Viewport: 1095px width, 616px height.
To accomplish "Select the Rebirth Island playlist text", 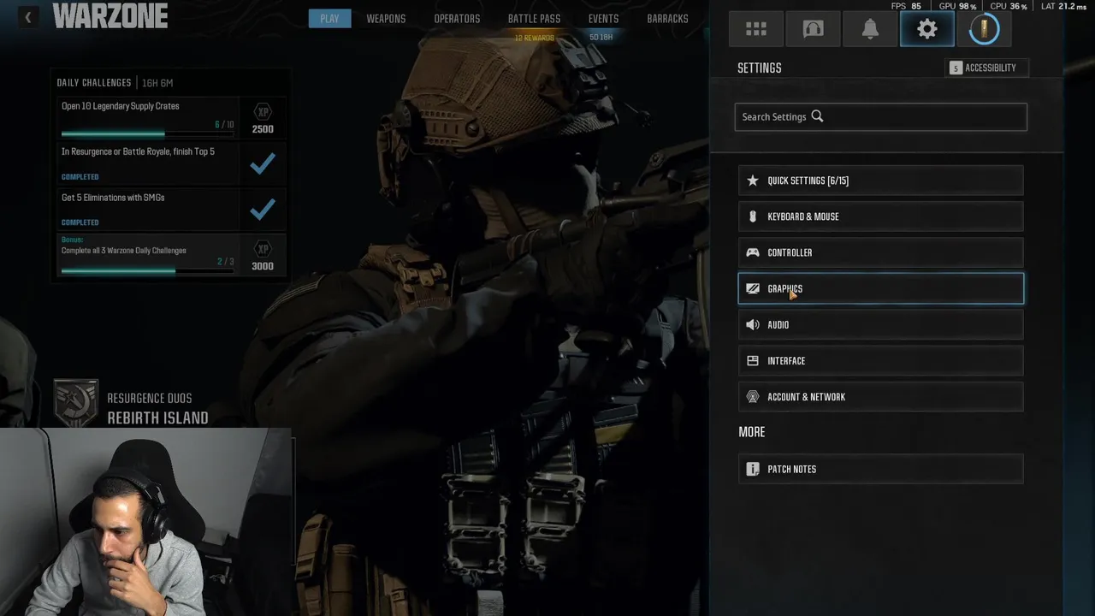I will (157, 418).
